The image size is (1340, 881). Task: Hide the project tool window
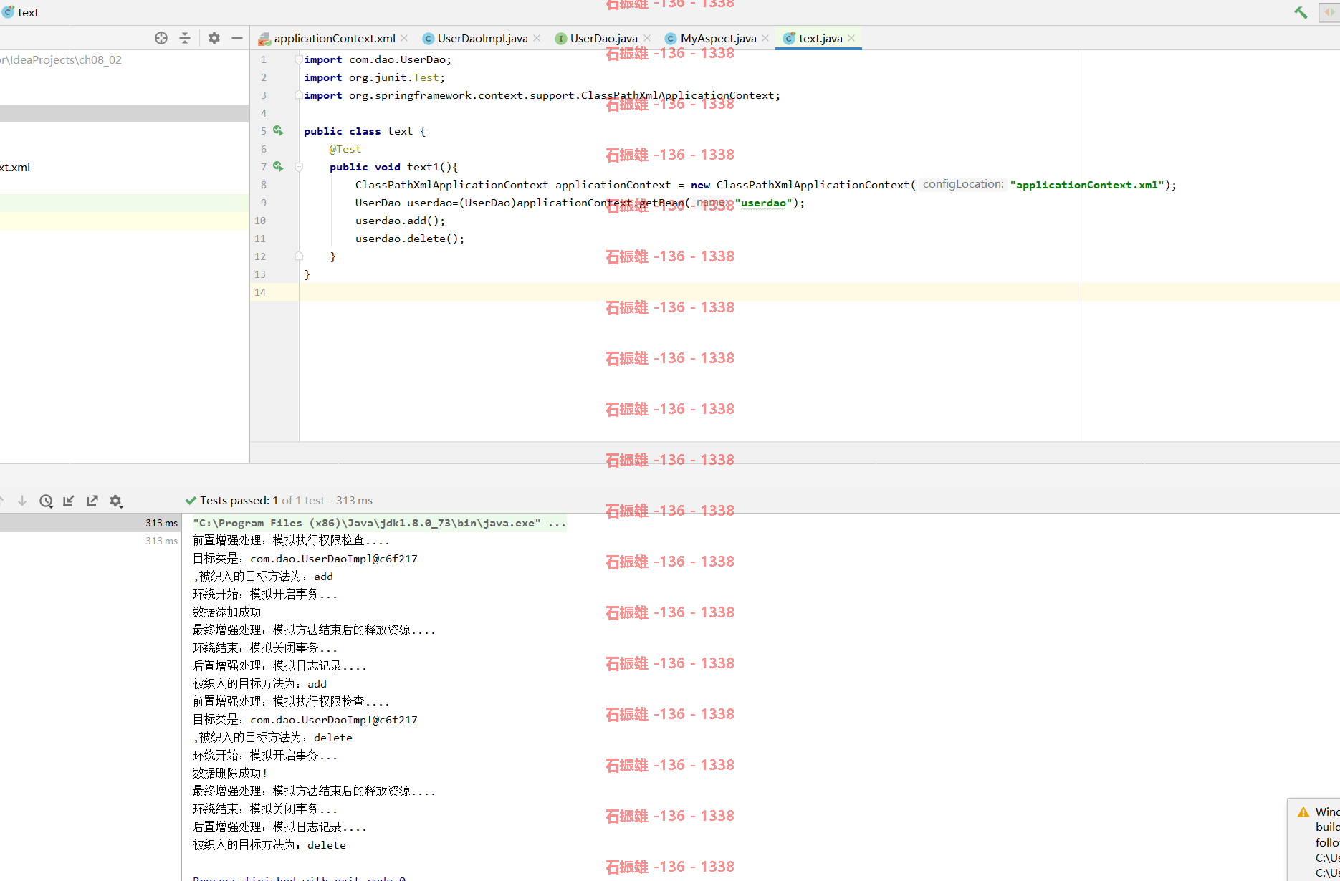[x=237, y=38]
